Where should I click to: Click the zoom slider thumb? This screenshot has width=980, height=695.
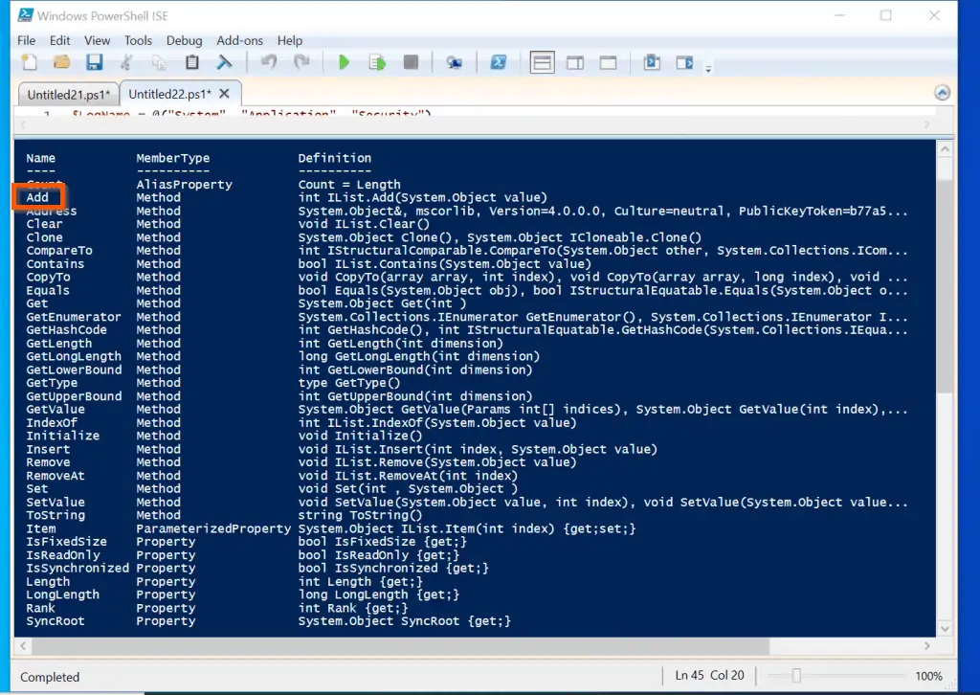(796, 676)
